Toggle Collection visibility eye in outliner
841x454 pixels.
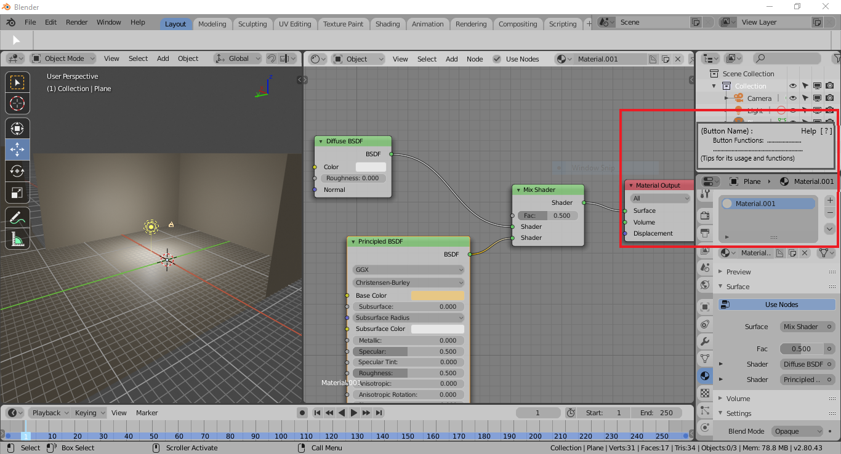coord(793,86)
